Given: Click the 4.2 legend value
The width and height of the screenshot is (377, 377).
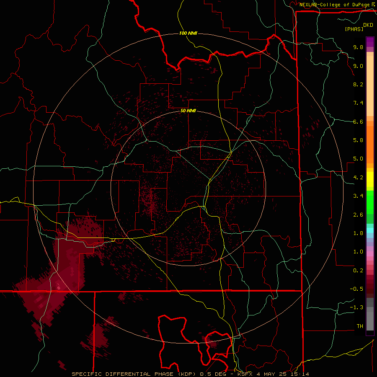Looking at the screenshot, I should tap(358, 178).
